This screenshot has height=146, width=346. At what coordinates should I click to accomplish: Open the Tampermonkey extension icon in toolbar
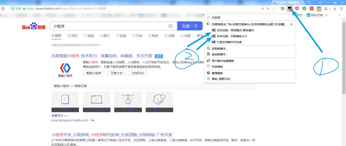(x=290, y=9)
